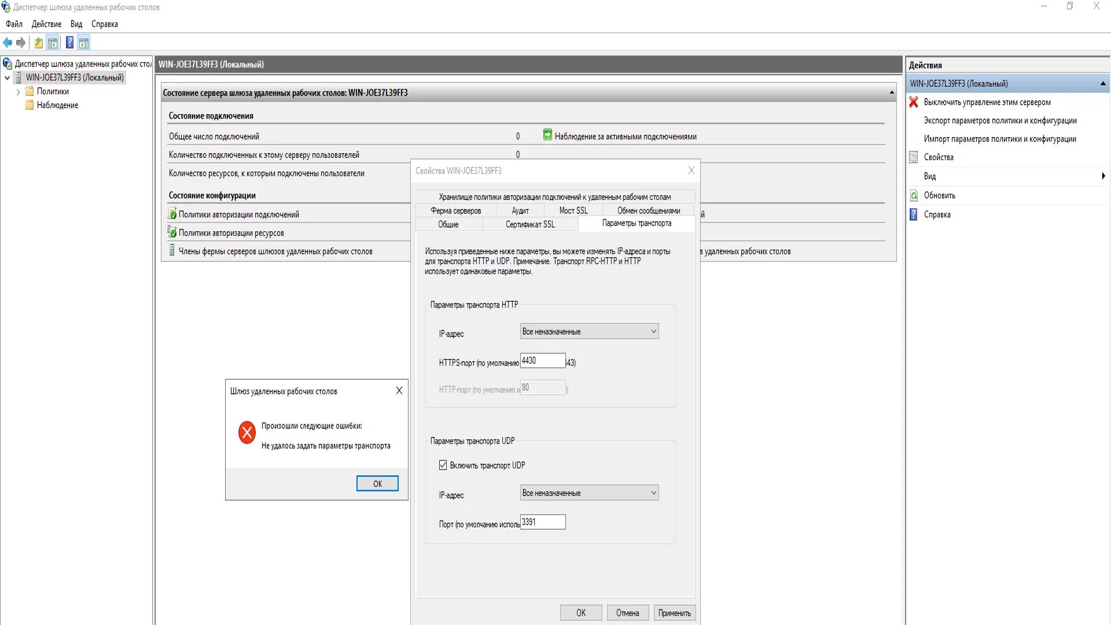The height and width of the screenshot is (625, 1111).
Task: Click the Применить button
Action: tap(674, 613)
